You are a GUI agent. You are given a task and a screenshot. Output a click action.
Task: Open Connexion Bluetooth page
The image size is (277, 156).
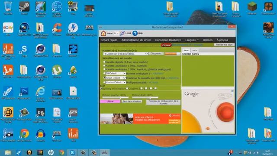[168, 40]
